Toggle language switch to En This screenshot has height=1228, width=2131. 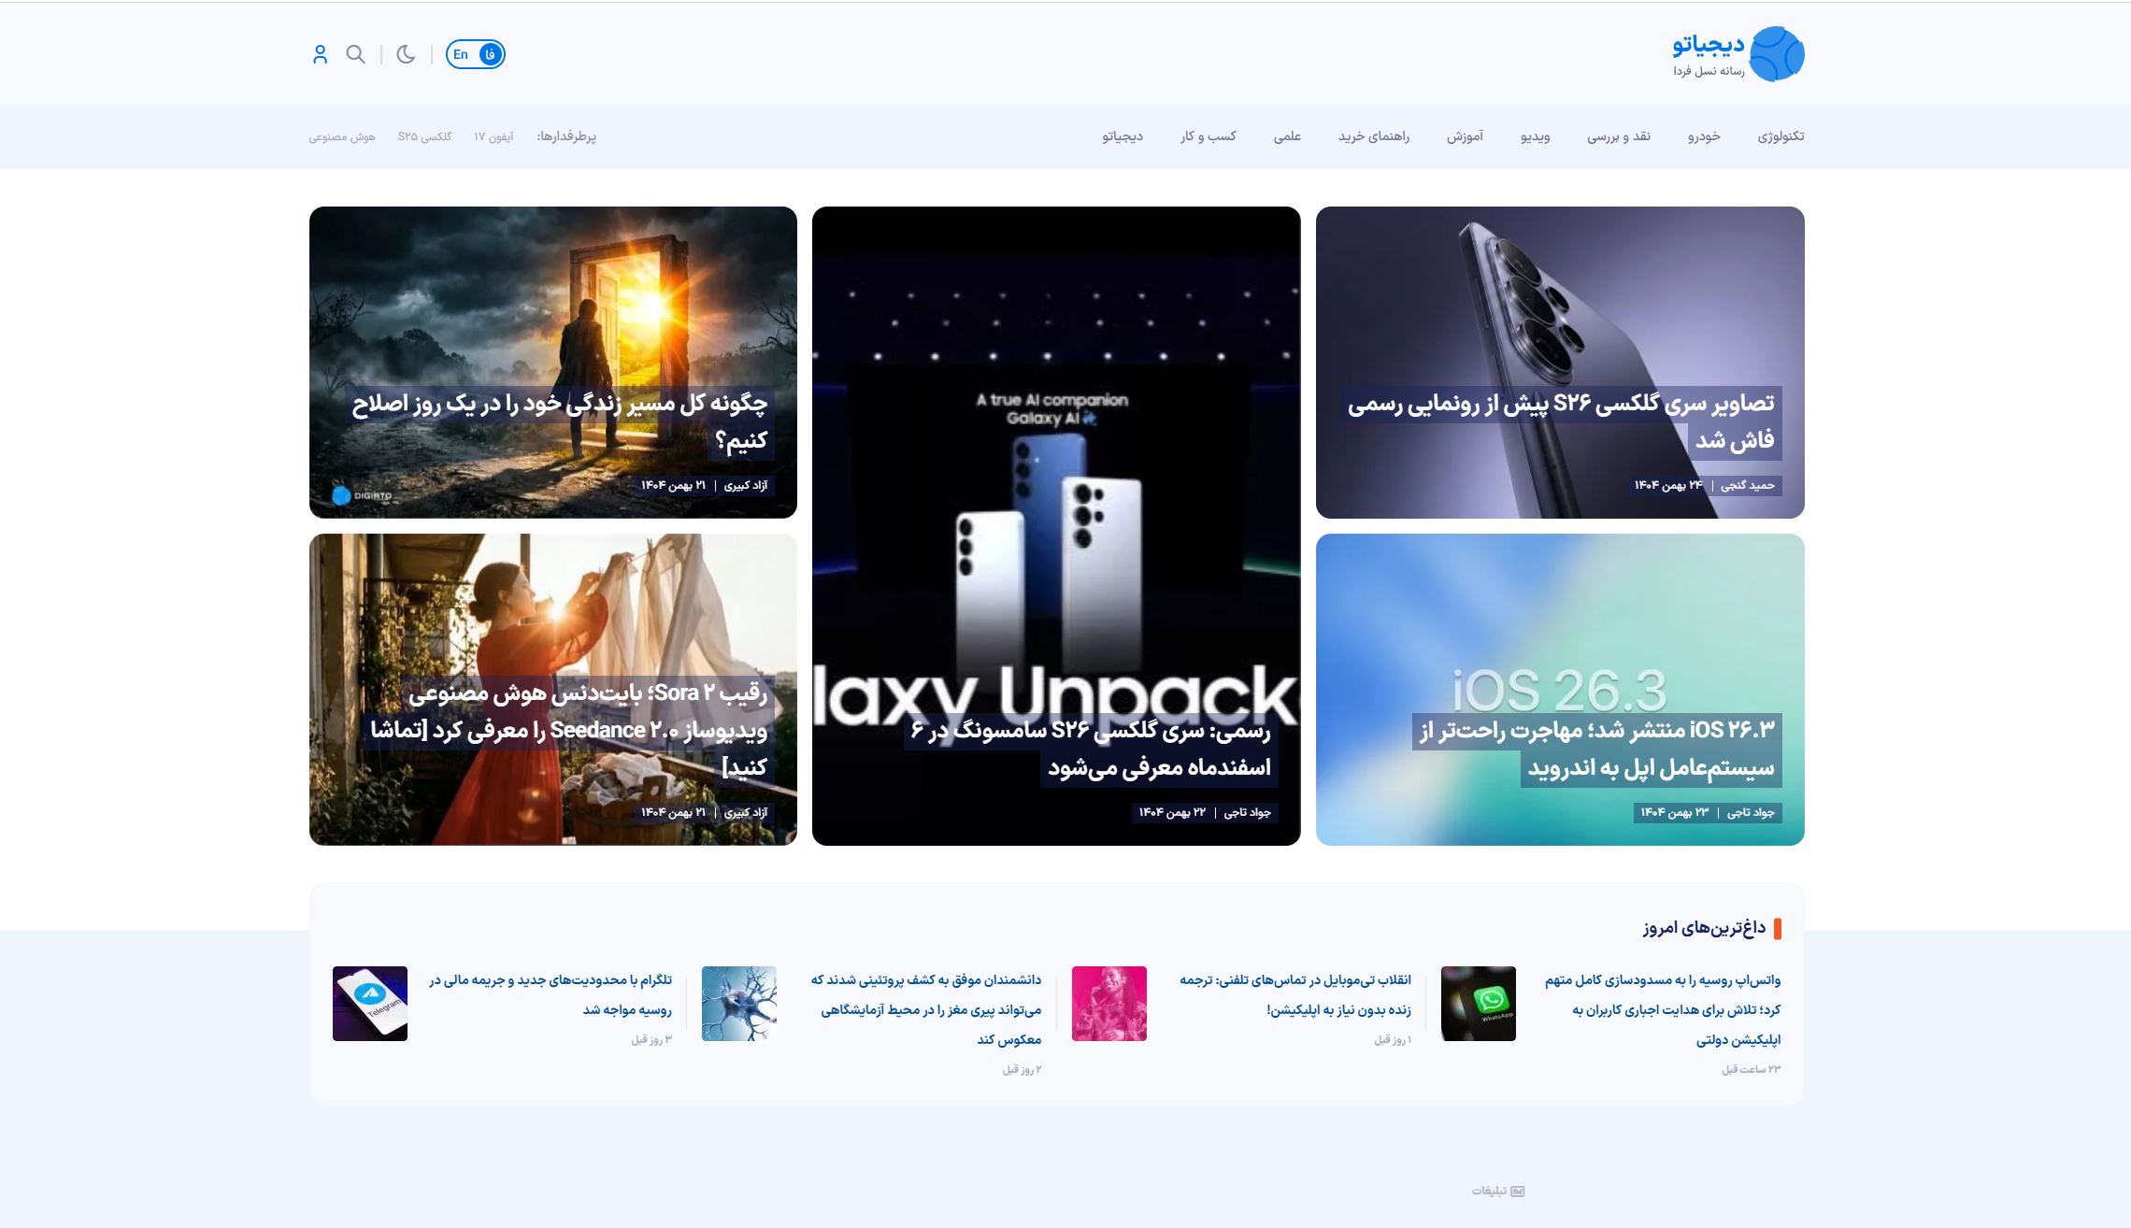pos(461,54)
